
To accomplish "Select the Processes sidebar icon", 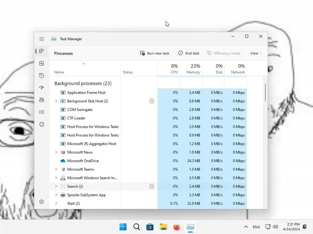I will 42,51.
